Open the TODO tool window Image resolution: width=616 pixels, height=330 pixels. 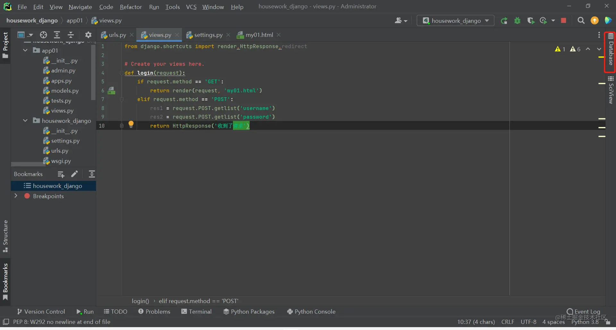pyautogui.click(x=116, y=311)
